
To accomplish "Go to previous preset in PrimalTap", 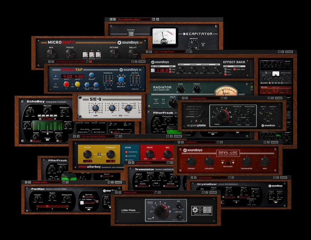I will click(x=50, y=62).
